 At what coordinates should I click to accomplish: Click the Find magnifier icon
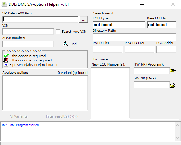coord(66,44)
